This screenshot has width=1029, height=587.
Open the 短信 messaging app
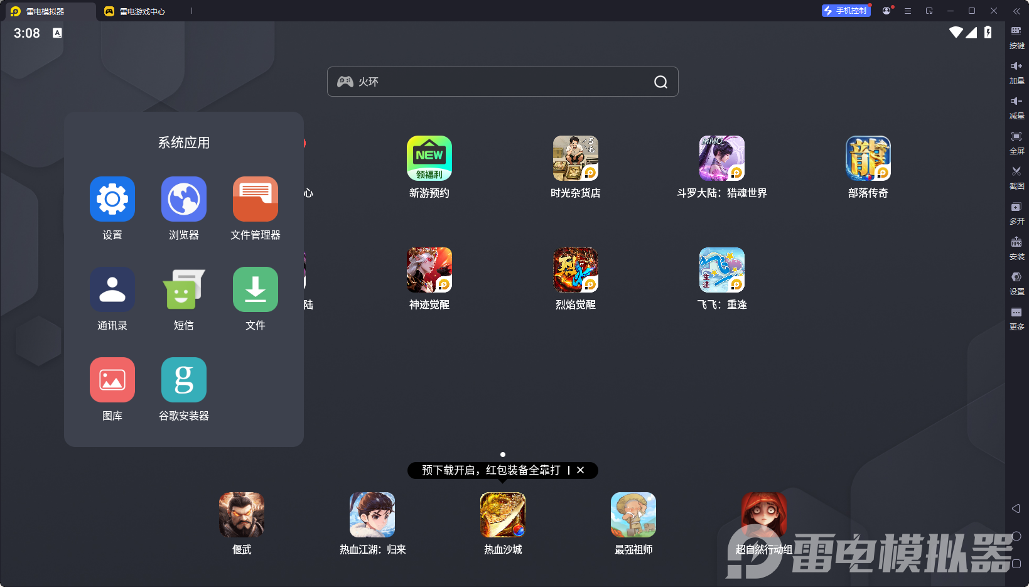tap(184, 289)
